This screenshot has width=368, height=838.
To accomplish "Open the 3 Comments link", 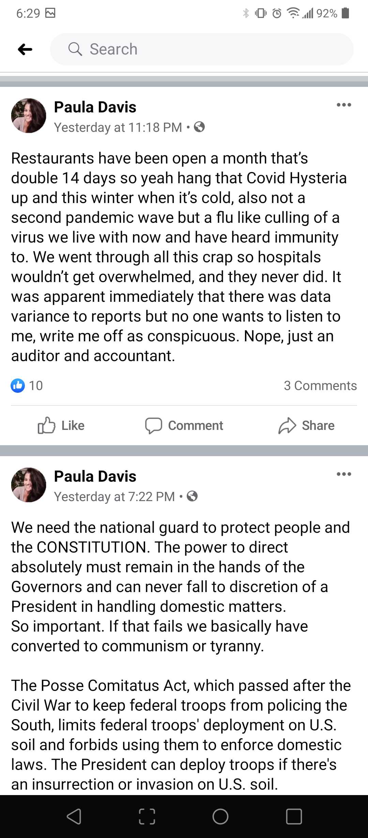I will coord(320,386).
